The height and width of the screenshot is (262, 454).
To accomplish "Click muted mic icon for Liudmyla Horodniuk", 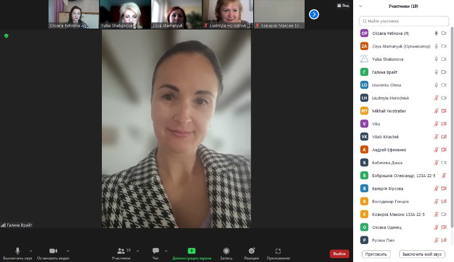I will (436, 98).
